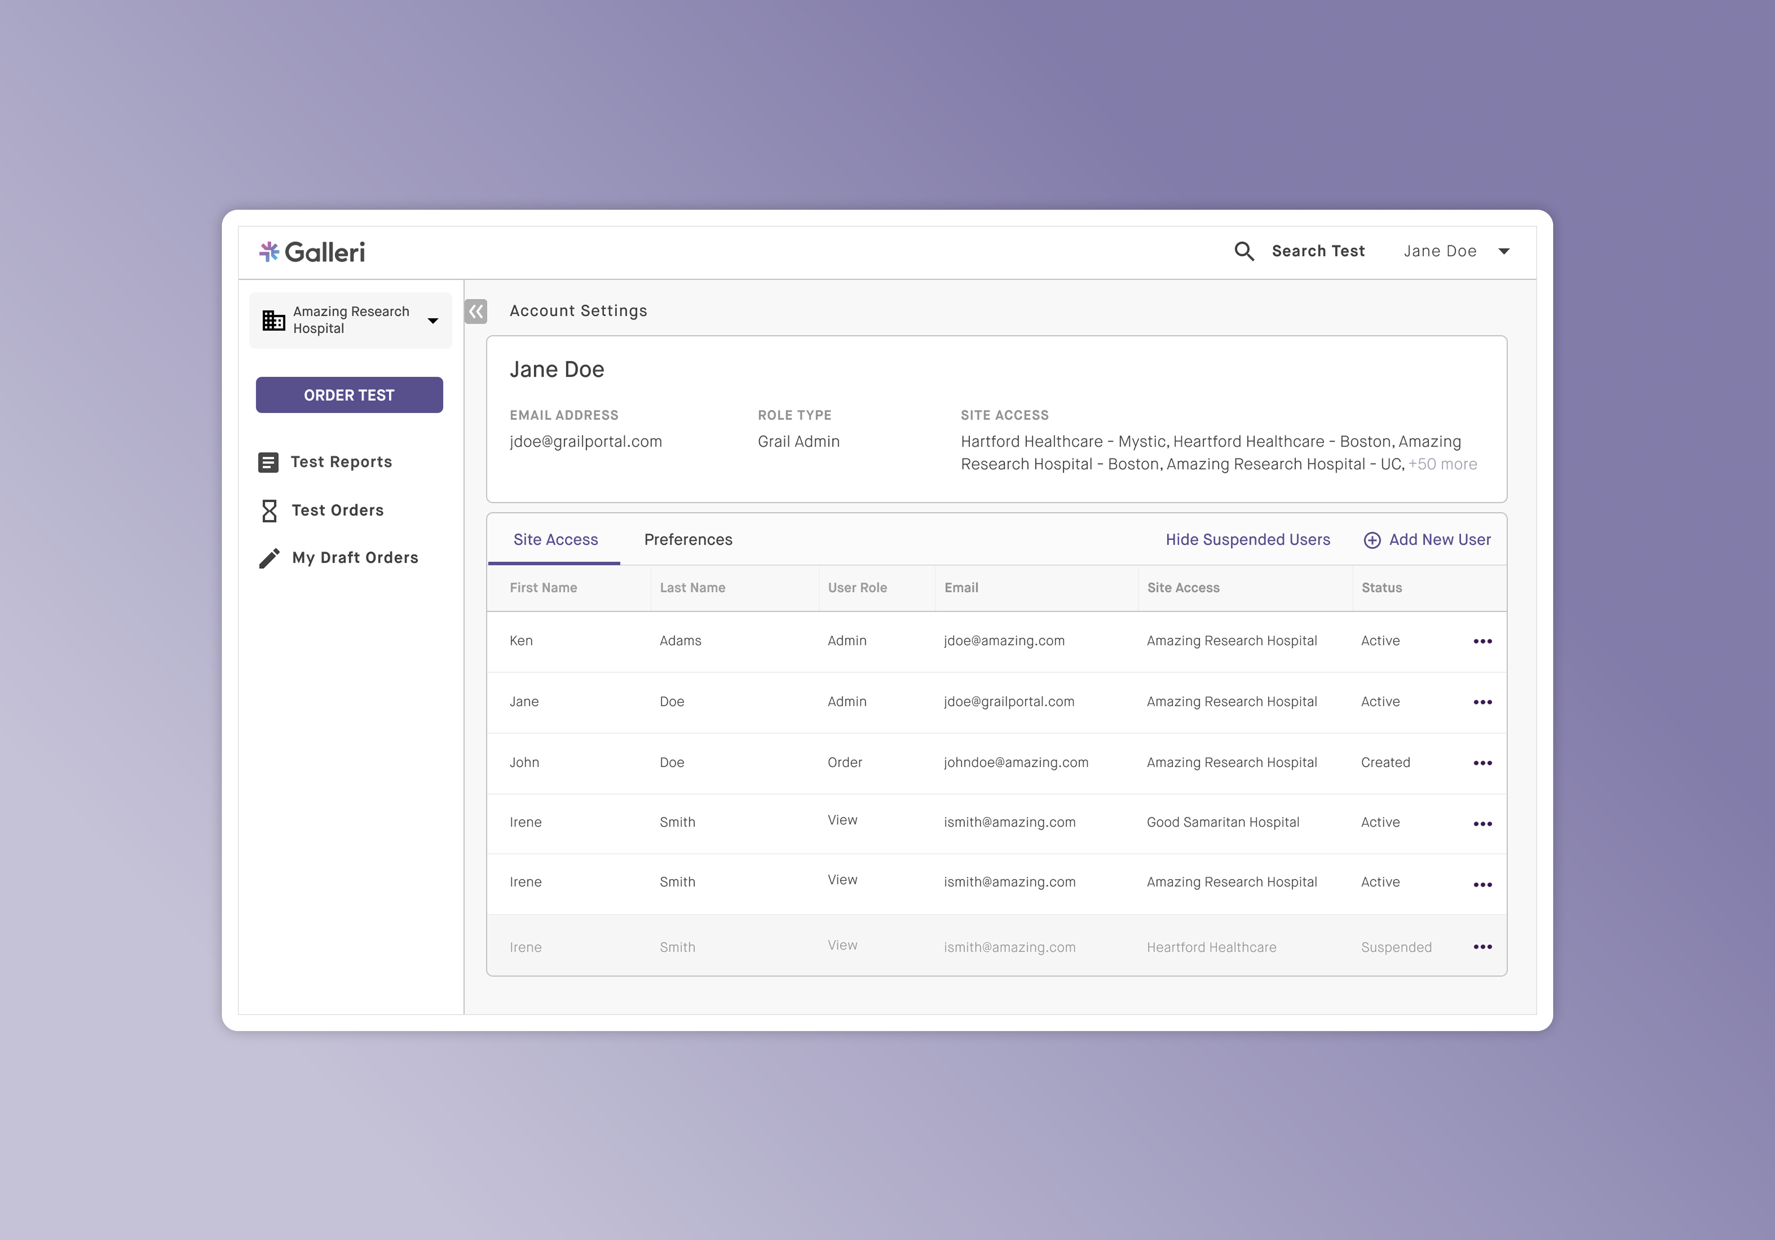Sort by Last Name column header
1775x1240 pixels.
click(x=692, y=587)
